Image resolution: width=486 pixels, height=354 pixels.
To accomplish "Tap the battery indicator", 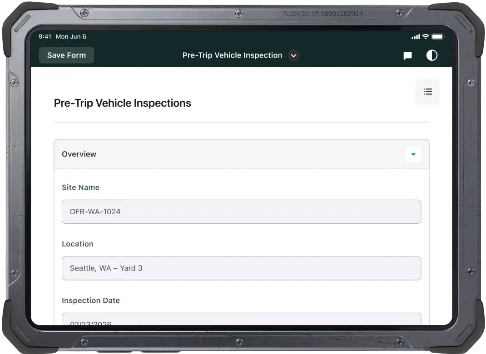I will (x=437, y=36).
